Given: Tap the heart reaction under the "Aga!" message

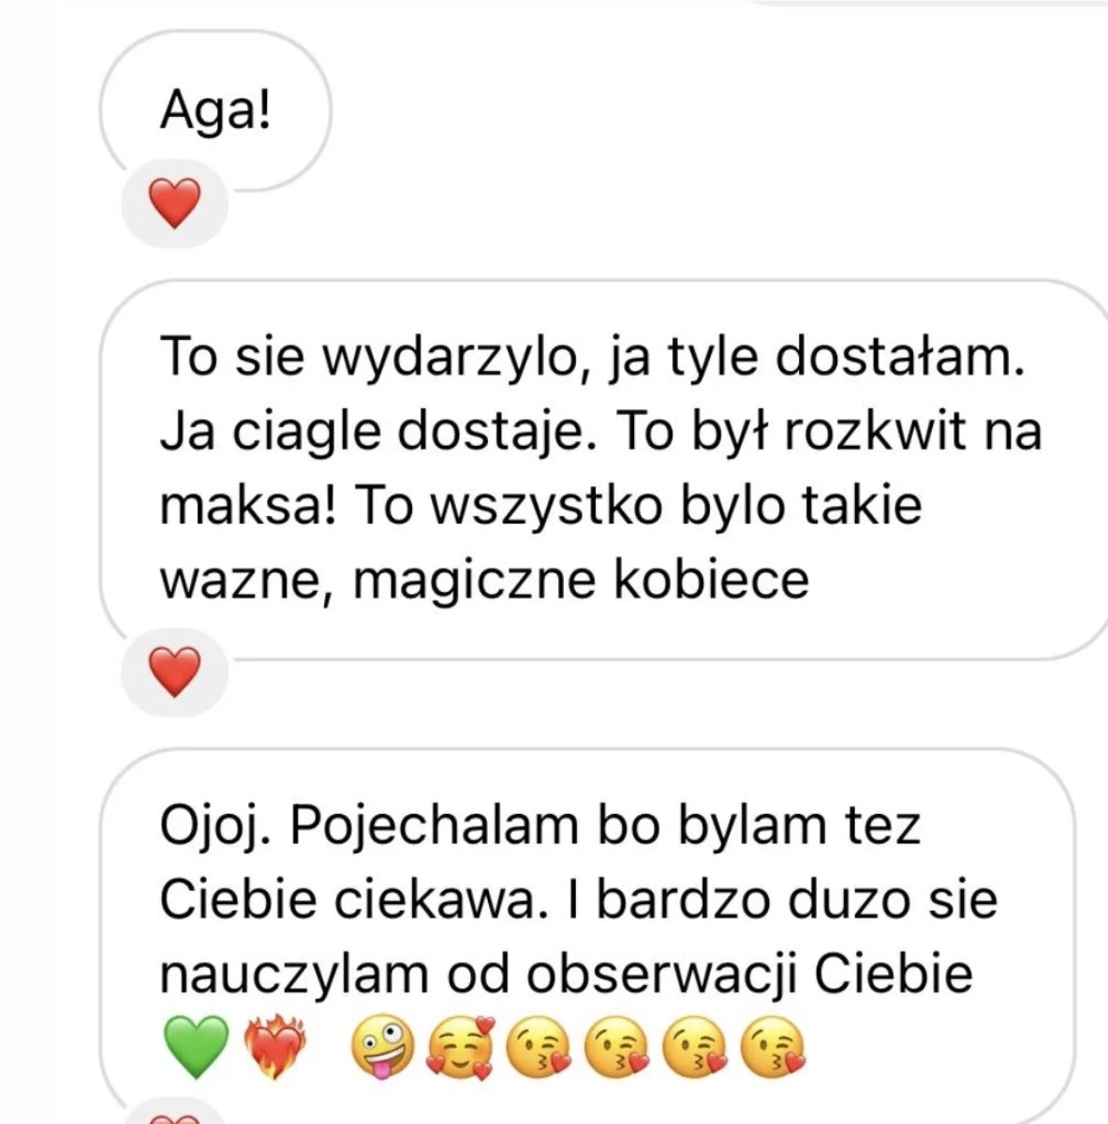Looking at the screenshot, I should tap(175, 204).
